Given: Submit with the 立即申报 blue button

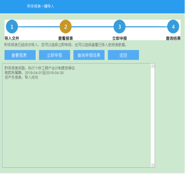Looking at the screenshot, I should tap(55, 55).
